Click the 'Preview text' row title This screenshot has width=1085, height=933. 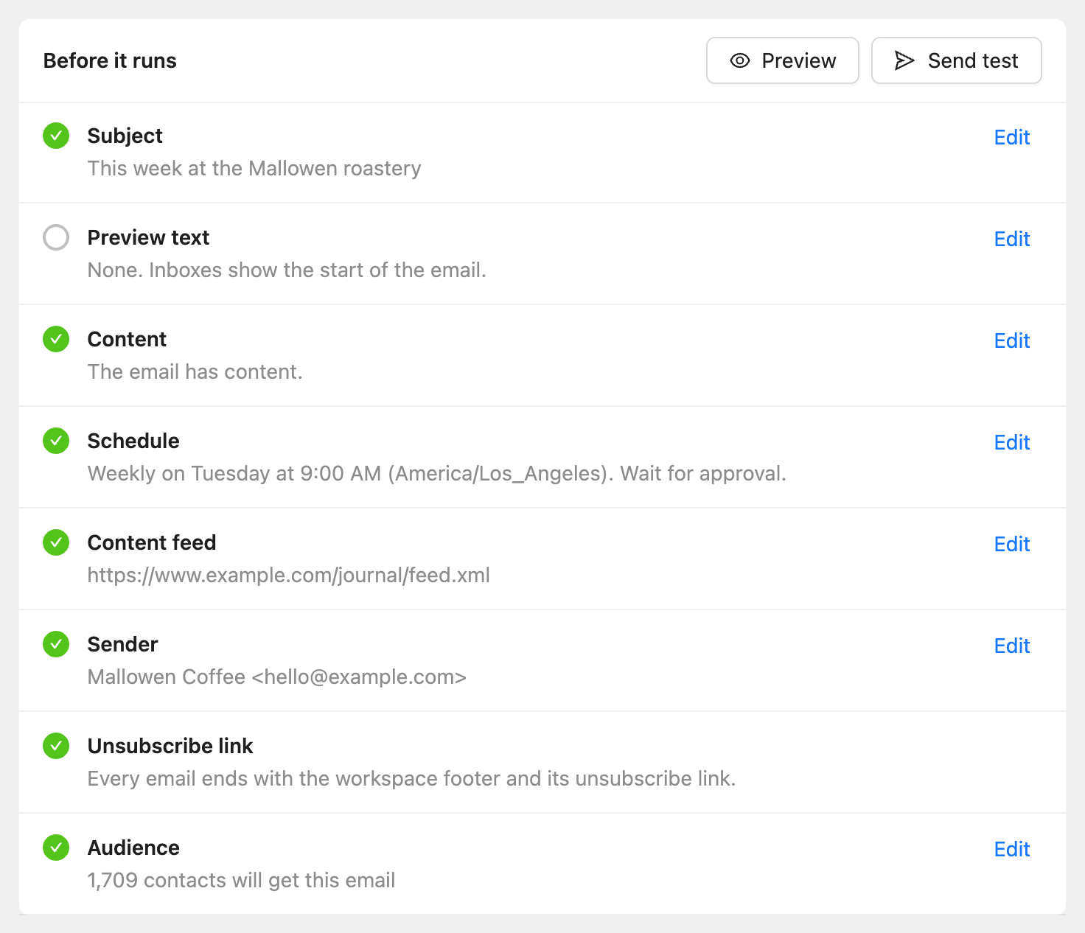pyautogui.click(x=148, y=237)
